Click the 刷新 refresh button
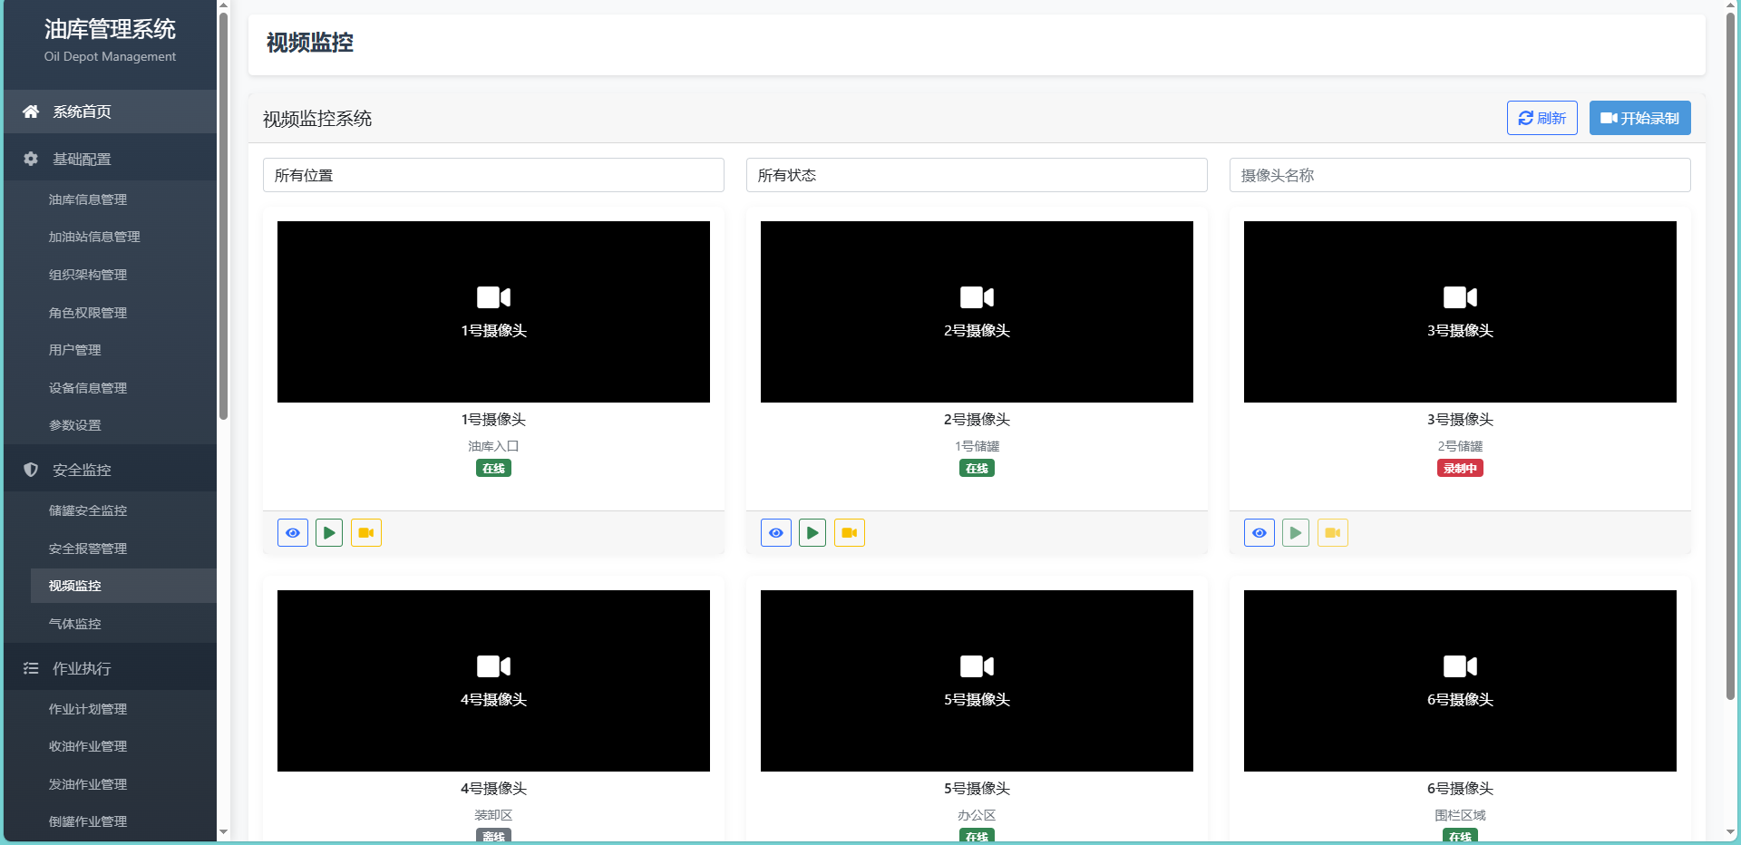 click(x=1542, y=118)
